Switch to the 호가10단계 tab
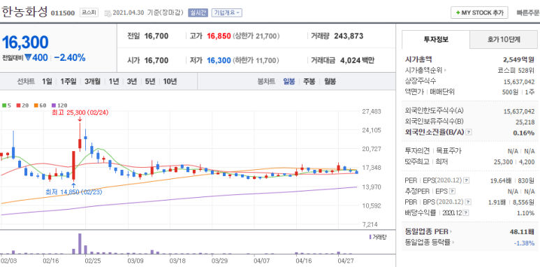 (504, 39)
